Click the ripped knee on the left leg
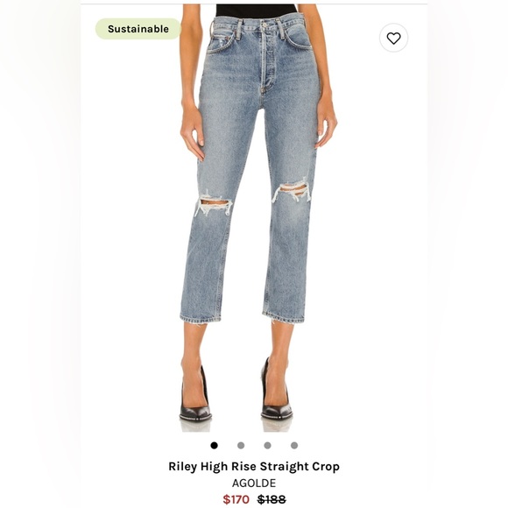The image size is (508, 508). pyautogui.click(x=214, y=205)
